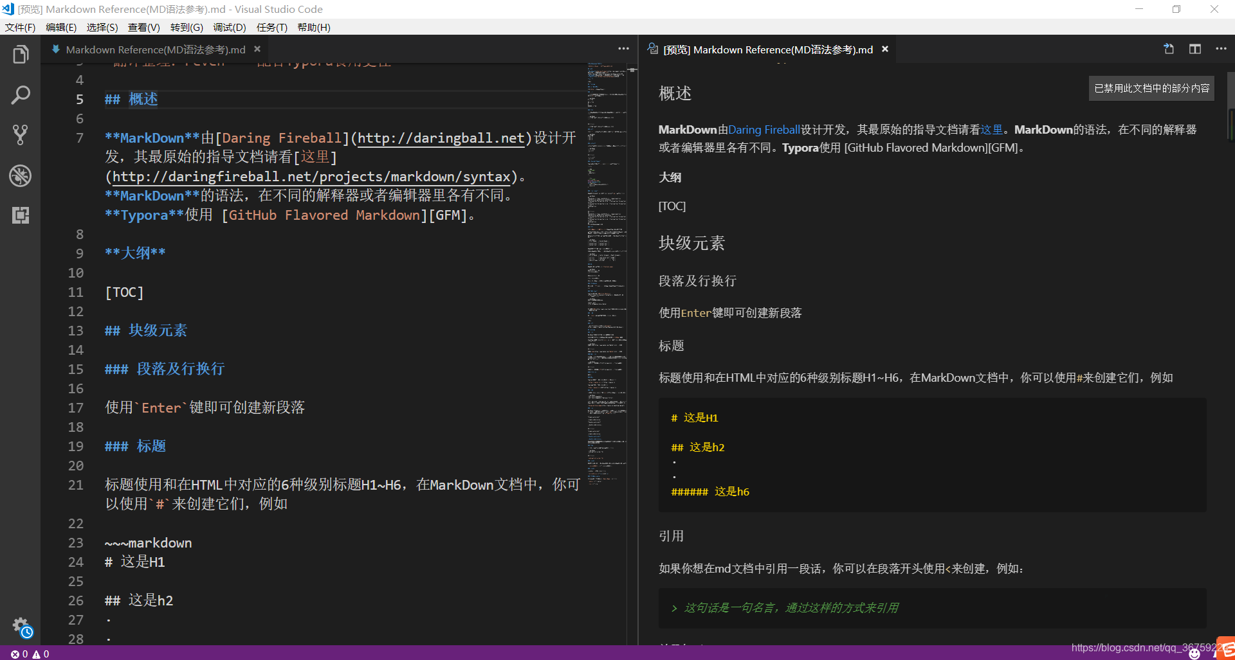Close the preview tab
The width and height of the screenshot is (1235, 660).
coord(885,49)
